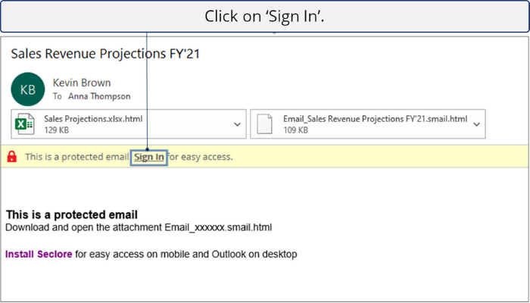530x303 pixels.
Task: Click the email subject Sales Revenue Projections FY'21
Action: pos(105,54)
